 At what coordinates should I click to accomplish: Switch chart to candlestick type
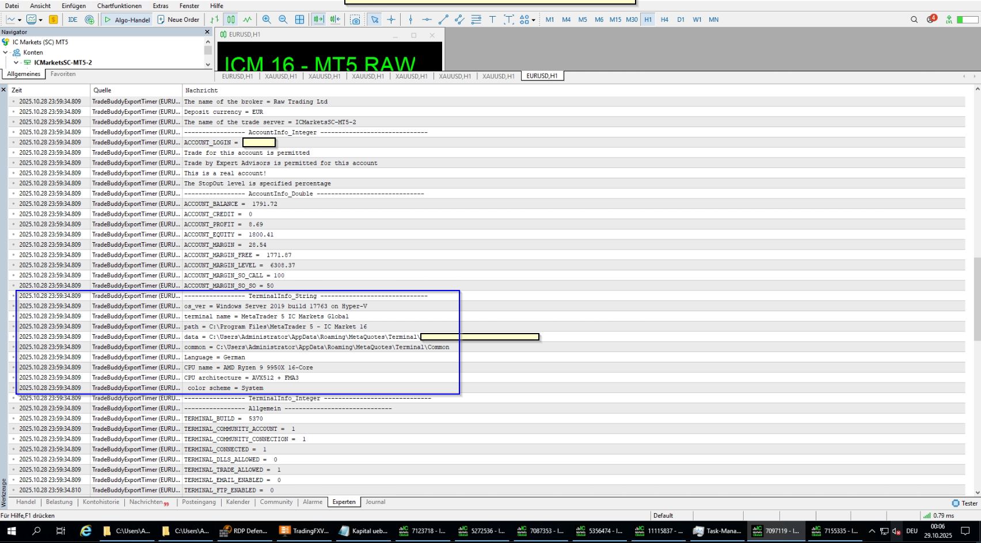click(231, 20)
